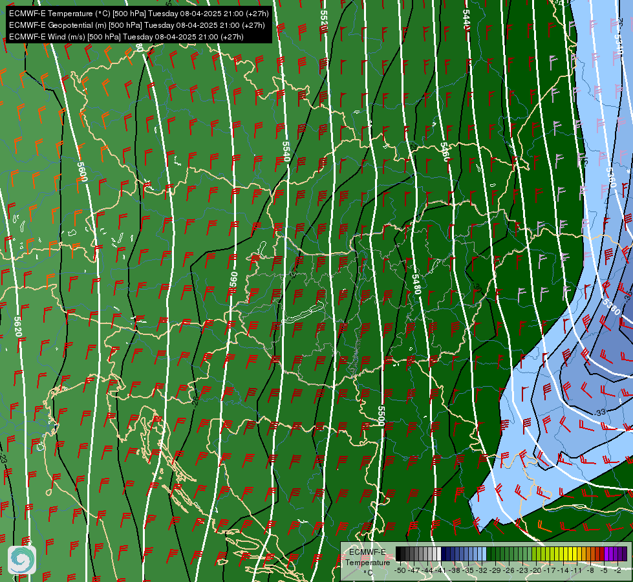Click the -47 legend value

click(414, 570)
